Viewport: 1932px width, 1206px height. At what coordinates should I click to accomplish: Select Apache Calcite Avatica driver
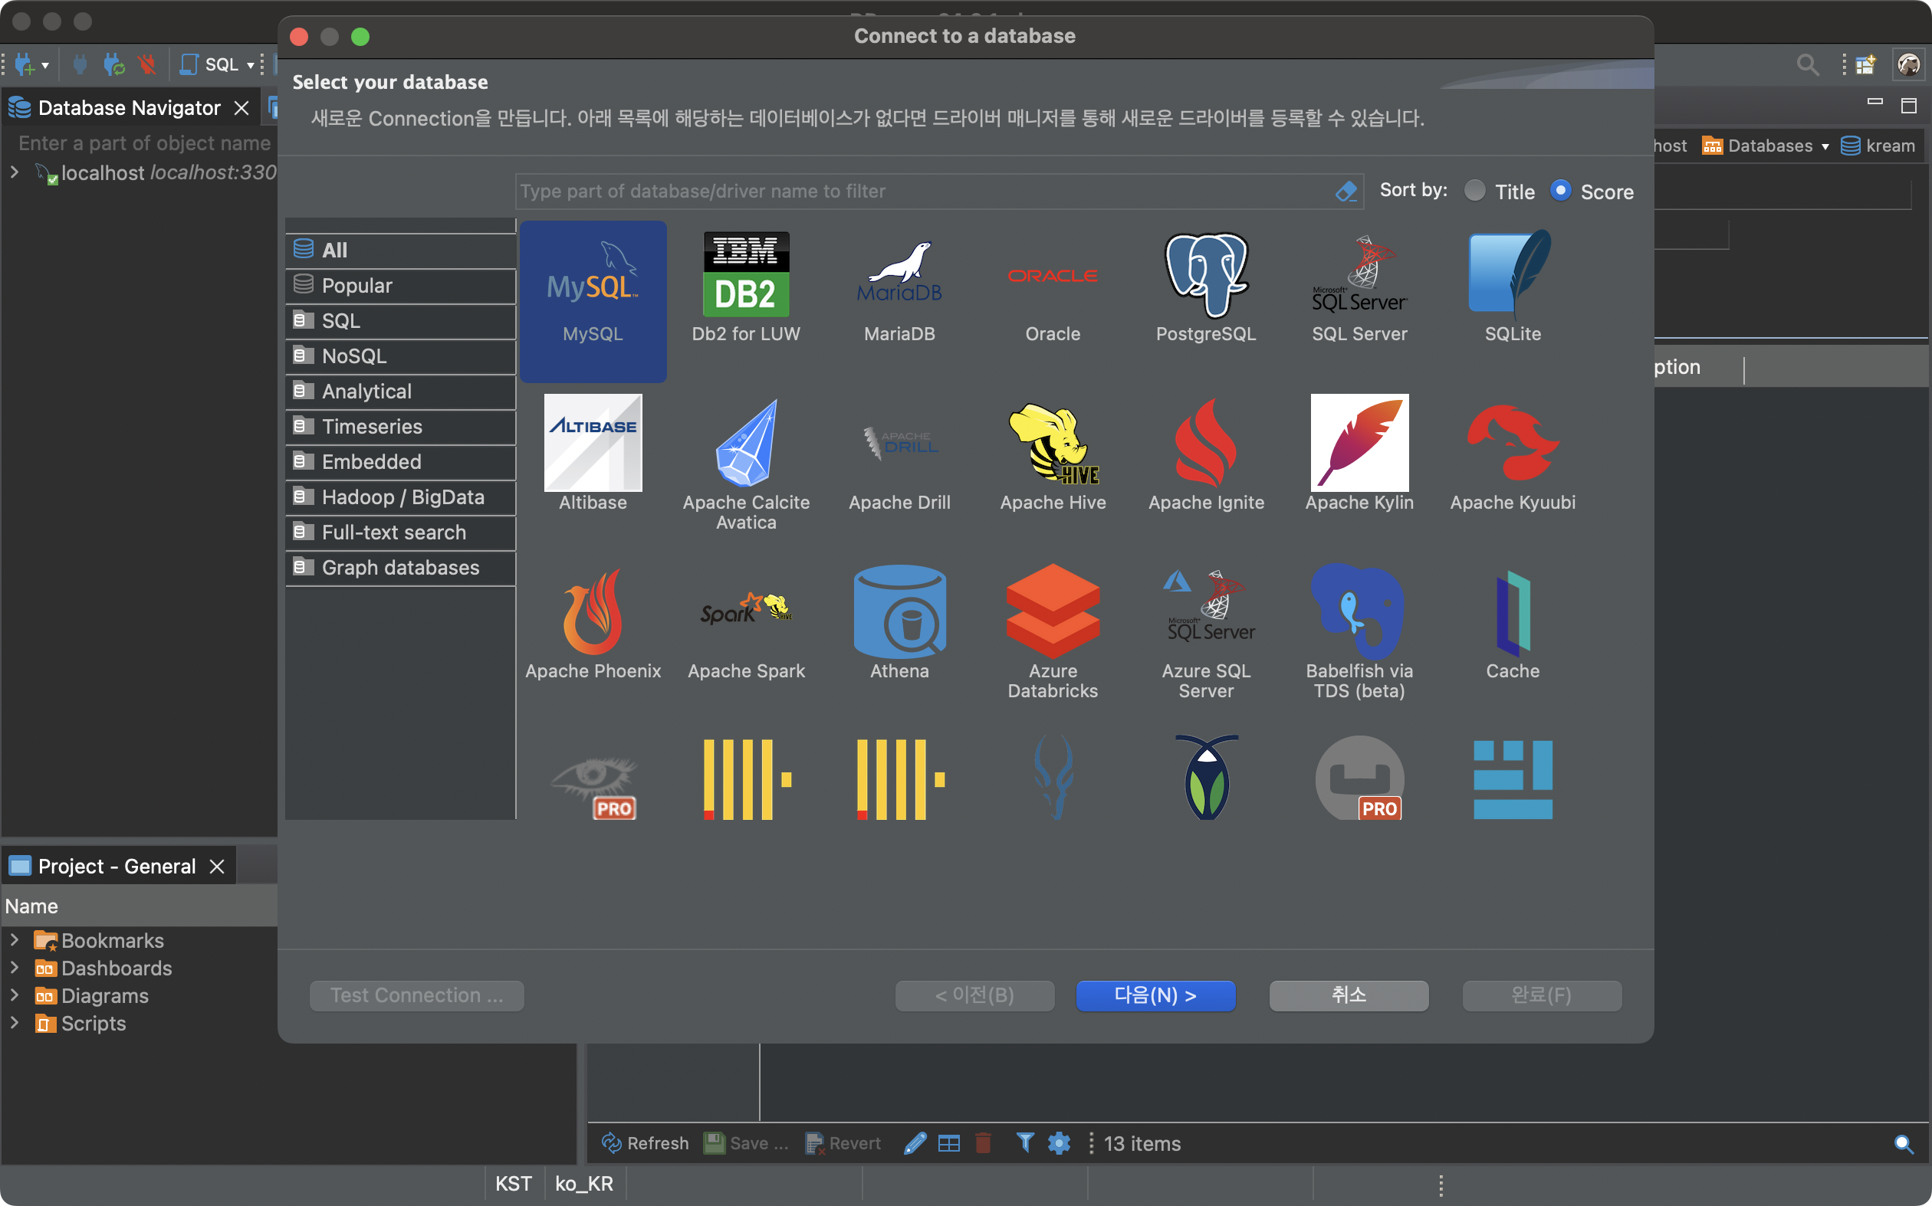pyautogui.click(x=745, y=464)
